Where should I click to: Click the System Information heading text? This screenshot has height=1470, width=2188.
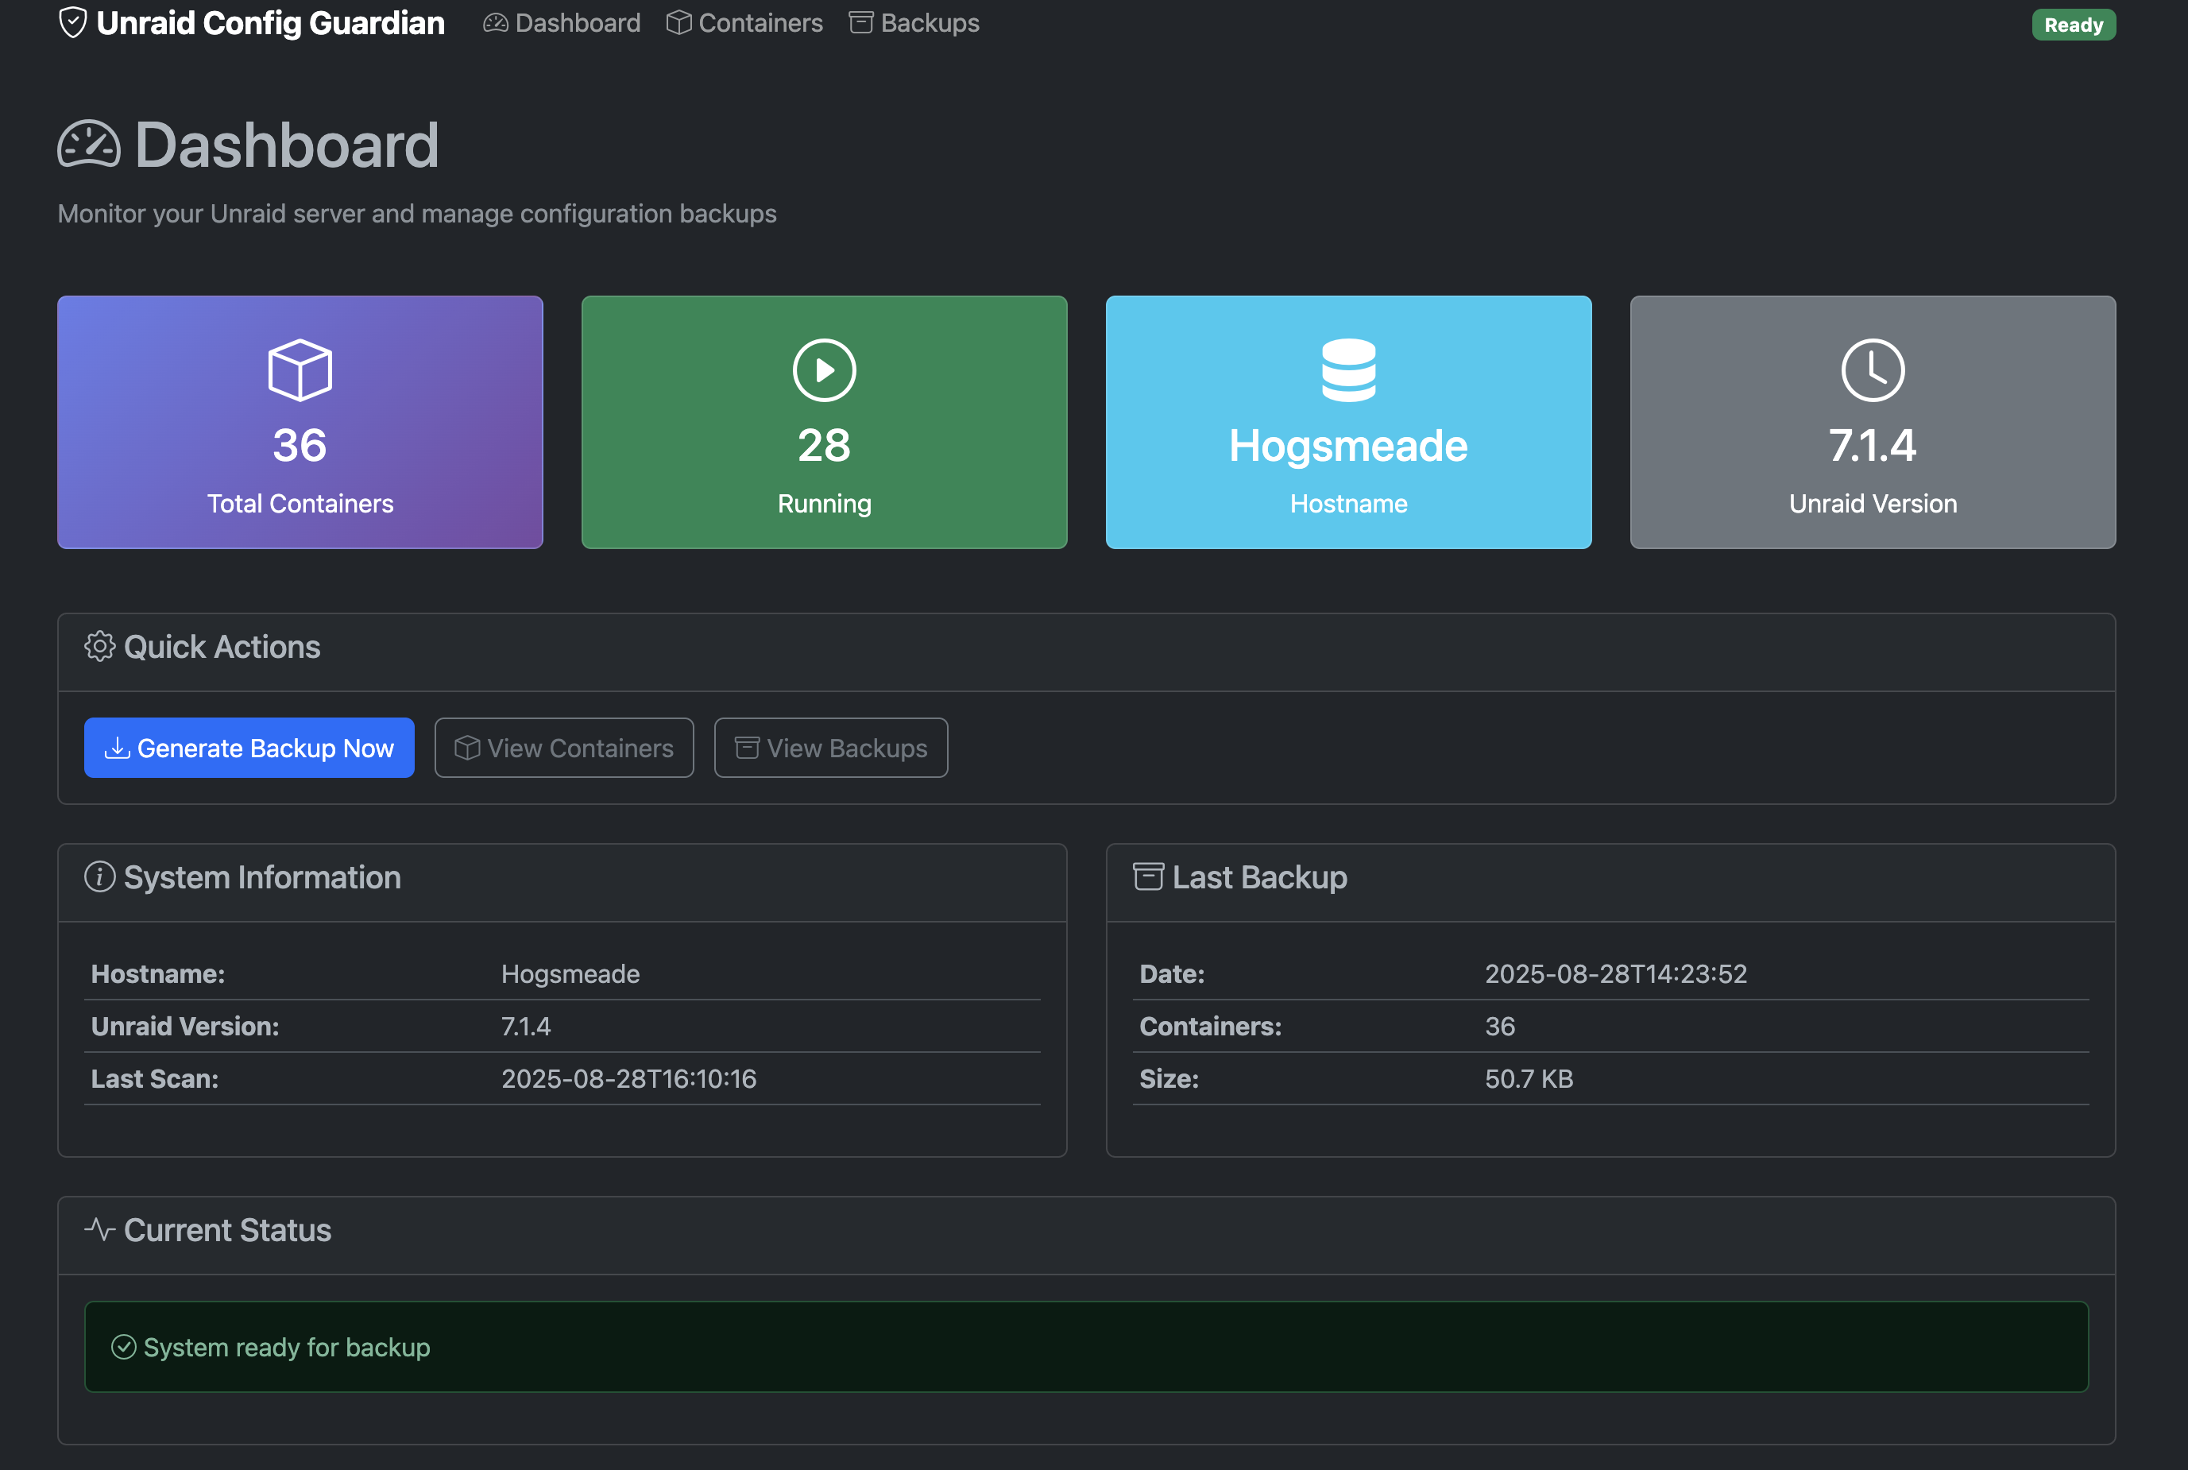pyautogui.click(x=262, y=877)
